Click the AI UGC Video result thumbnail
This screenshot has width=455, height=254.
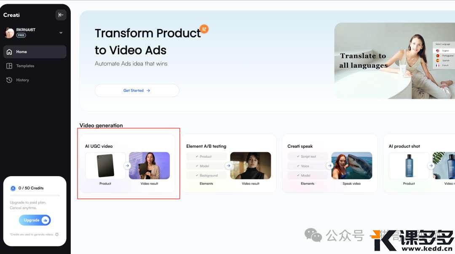pos(149,166)
